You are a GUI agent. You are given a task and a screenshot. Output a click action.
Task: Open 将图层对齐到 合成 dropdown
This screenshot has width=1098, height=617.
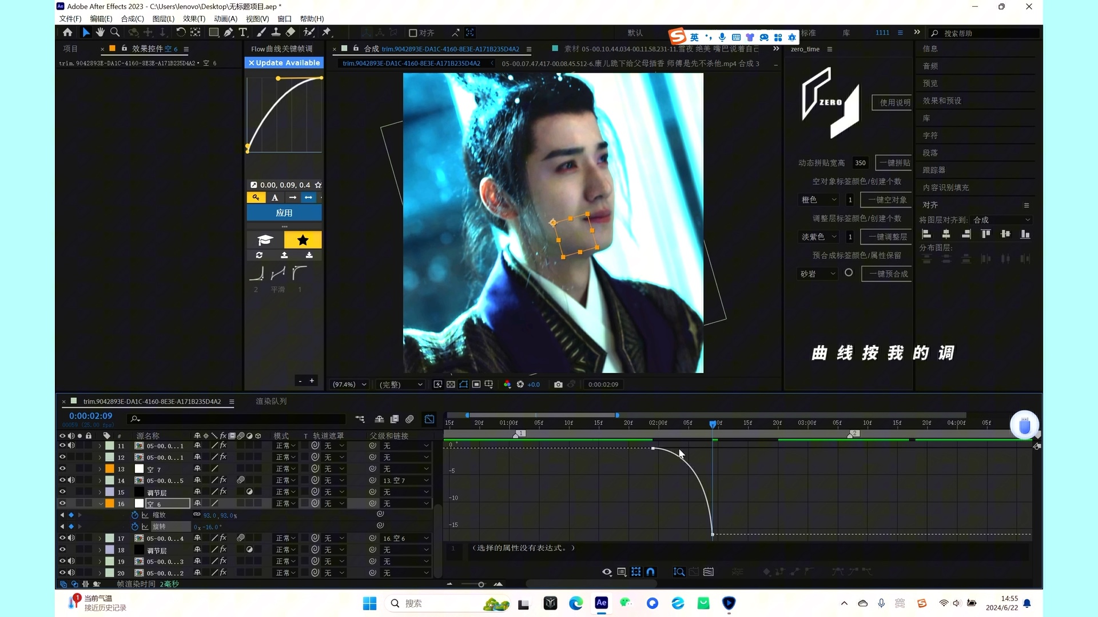pyautogui.click(x=1002, y=220)
